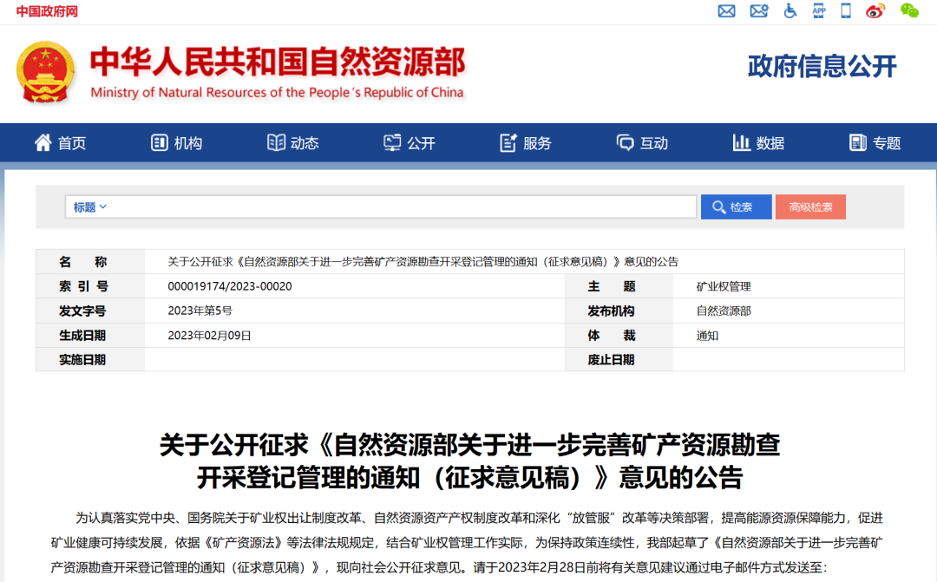The image size is (937, 582).
Task: Click the 高级检索 button
Action: coord(810,206)
